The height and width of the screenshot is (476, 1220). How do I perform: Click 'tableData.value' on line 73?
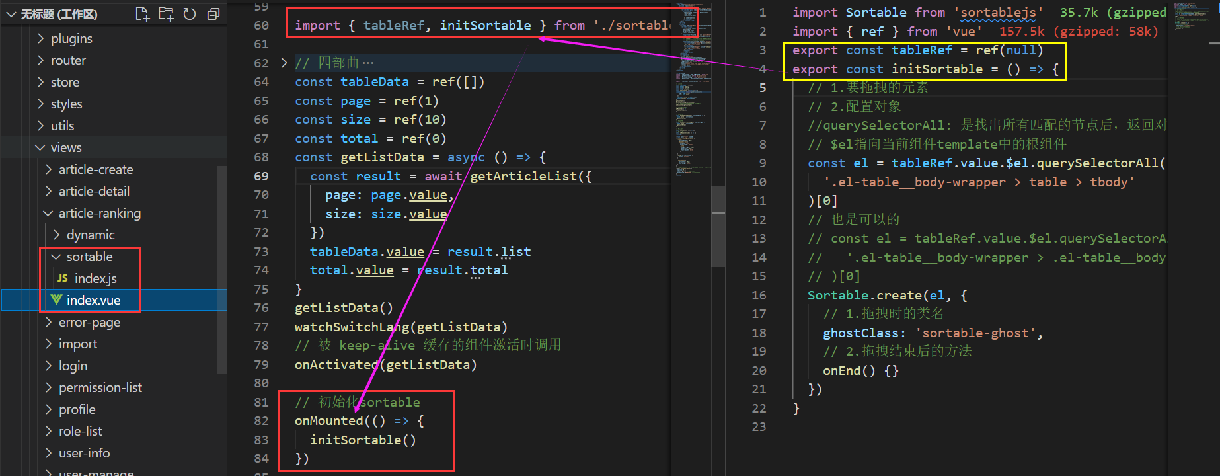367,252
